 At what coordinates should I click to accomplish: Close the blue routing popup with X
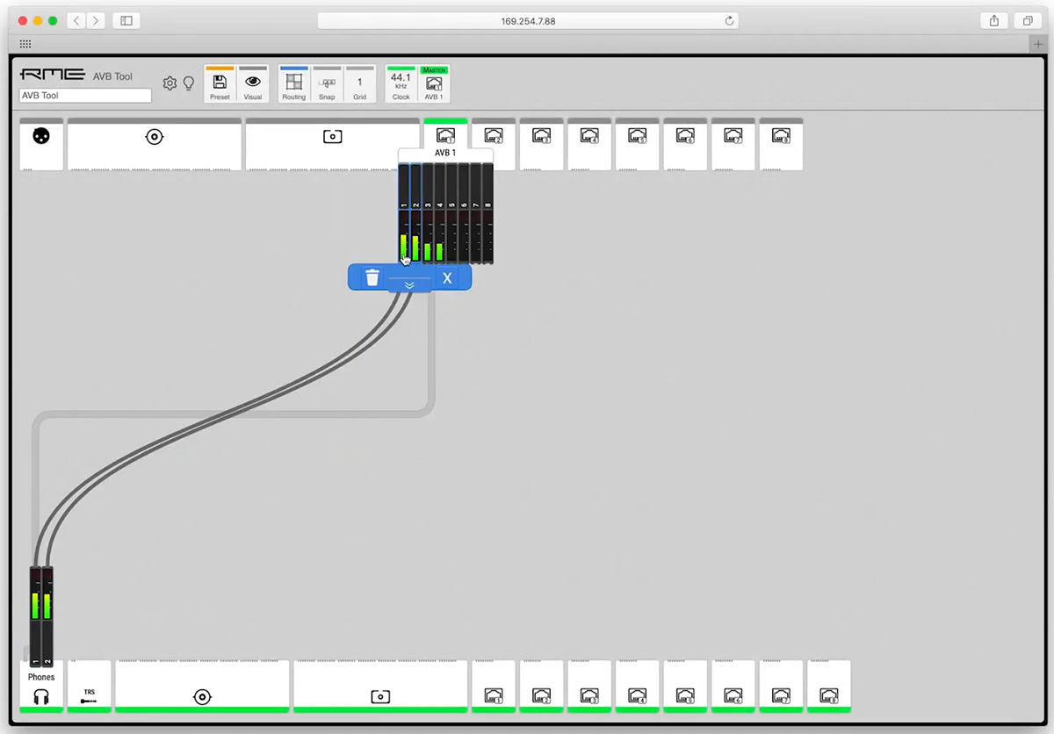[x=447, y=277]
